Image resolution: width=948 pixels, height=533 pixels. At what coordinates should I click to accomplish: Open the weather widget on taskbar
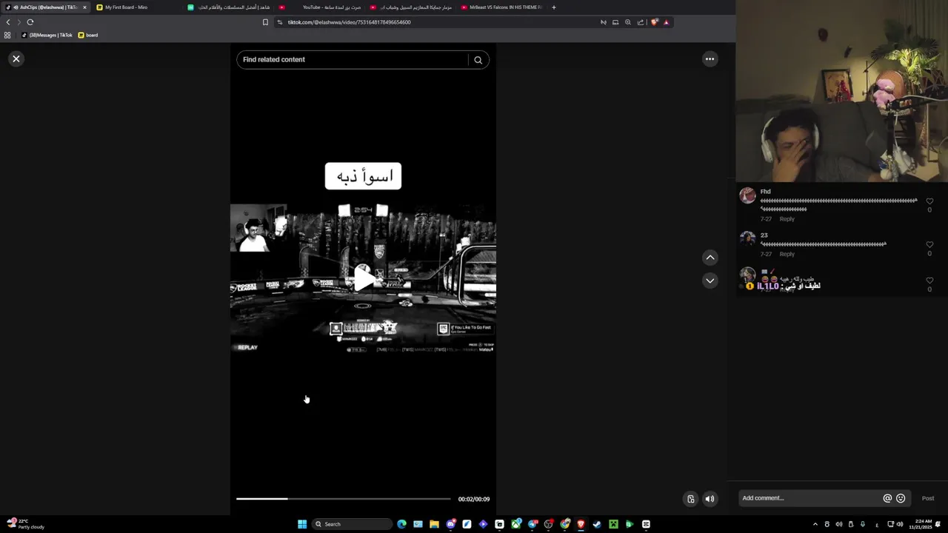tap(26, 524)
